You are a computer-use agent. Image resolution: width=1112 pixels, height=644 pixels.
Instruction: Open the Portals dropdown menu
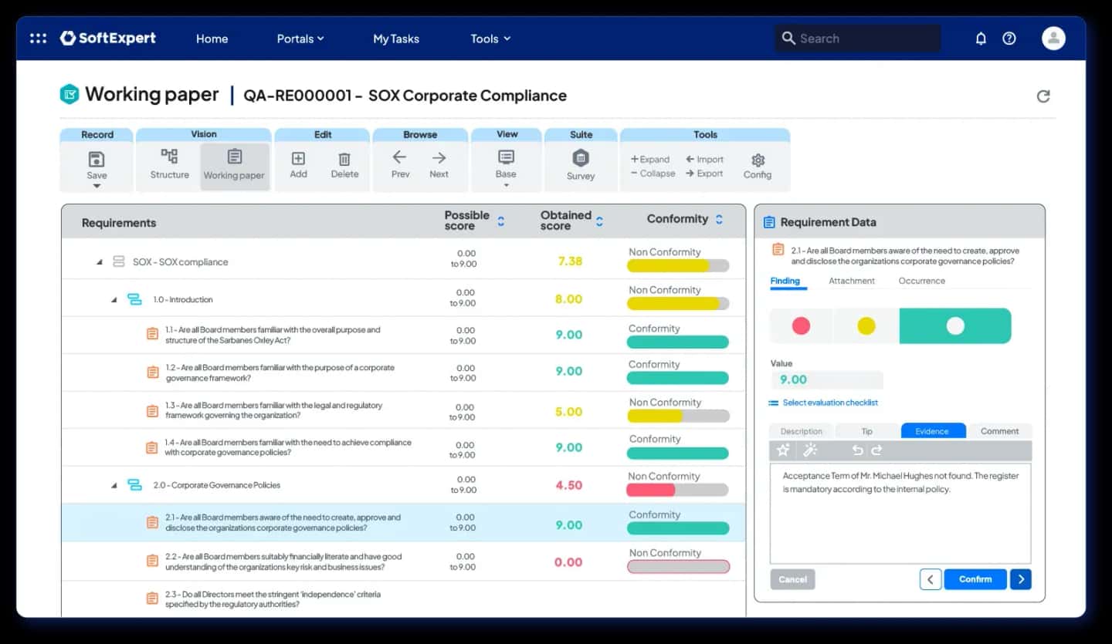[x=300, y=39]
